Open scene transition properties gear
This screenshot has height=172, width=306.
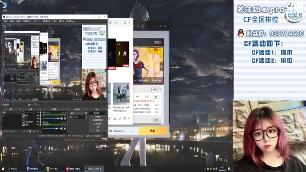tap(86, 113)
